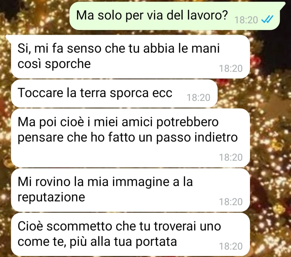The height and width of the screenshot is (257, 291).
Task: Select message 'Mi rovino la mia immagine a la'
Action: click(105, 182)
